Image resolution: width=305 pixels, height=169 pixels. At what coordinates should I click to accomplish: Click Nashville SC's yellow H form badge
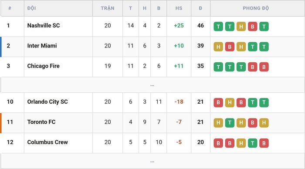241,27
